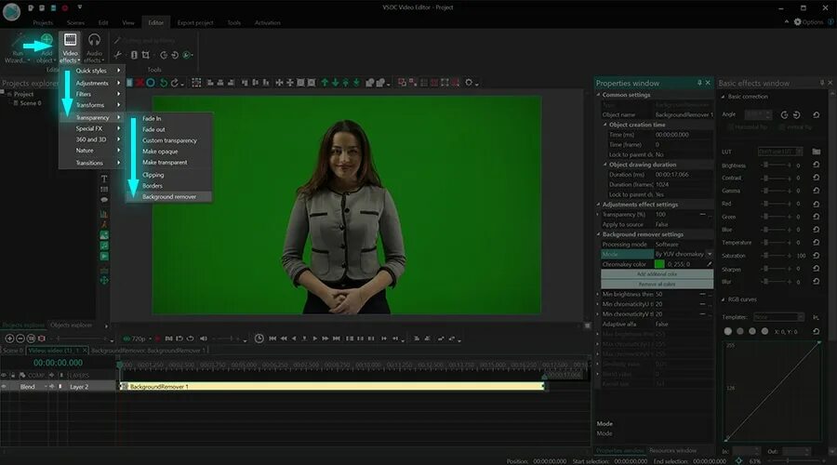Click the dashed selection rectangle toolbar icon

coord(196,83)
